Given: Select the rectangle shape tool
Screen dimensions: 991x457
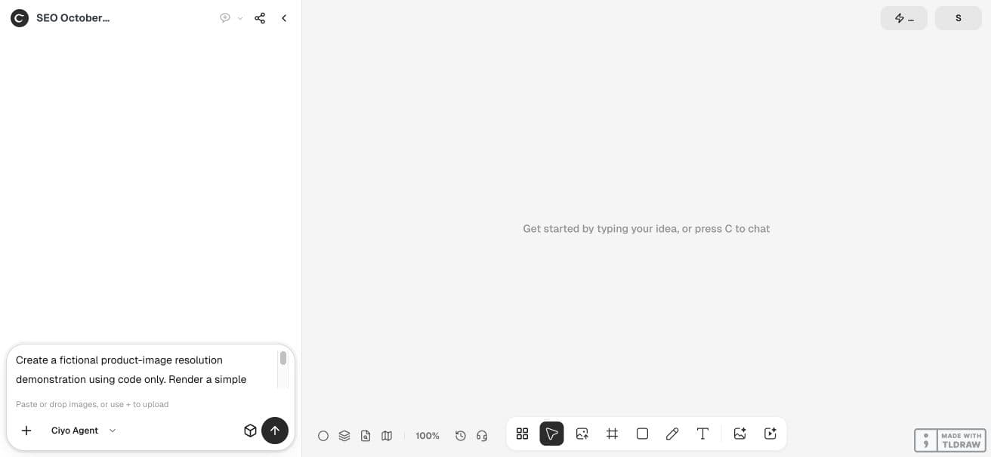Looking at the screenshot, I should tap(643, 434).
